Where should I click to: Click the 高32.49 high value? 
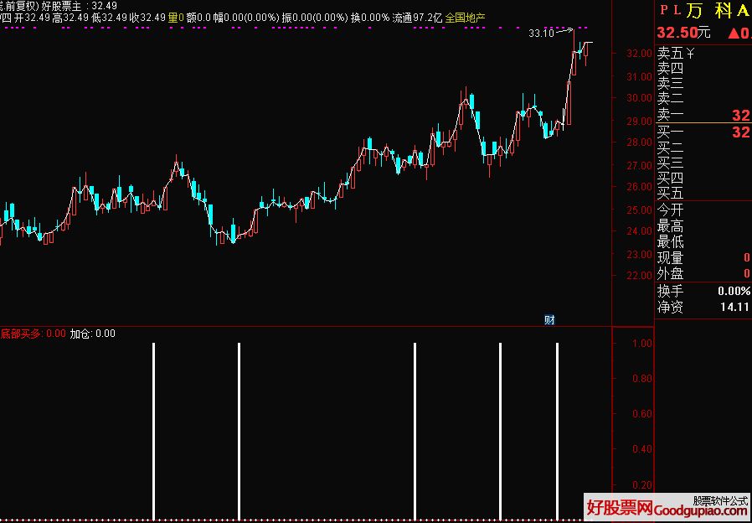click(70, 18)
